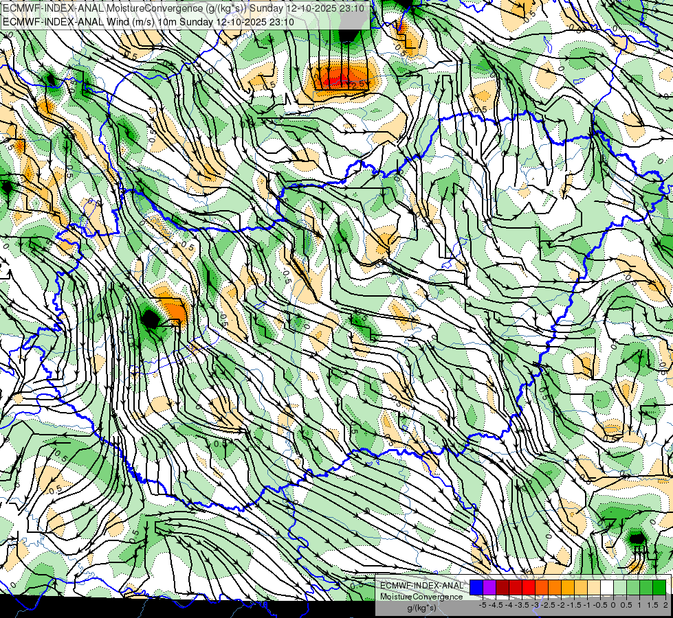Viewport: 673px width, 618px height.
Task: Click the white legend swatch between -0.5 and 0
Action: (607, 587)
